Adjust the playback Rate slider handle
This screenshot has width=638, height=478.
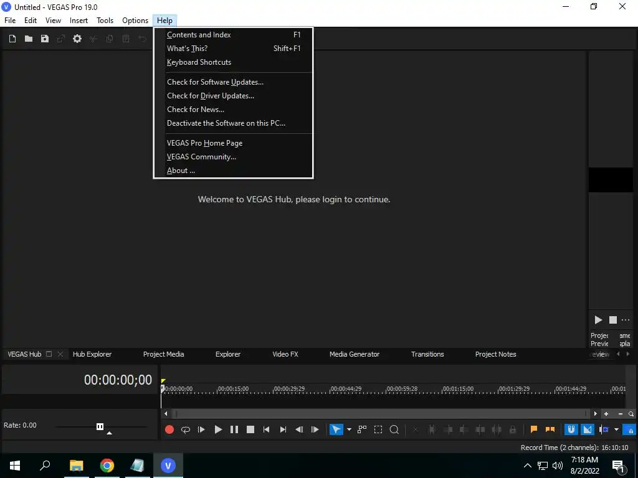point(100,426)
